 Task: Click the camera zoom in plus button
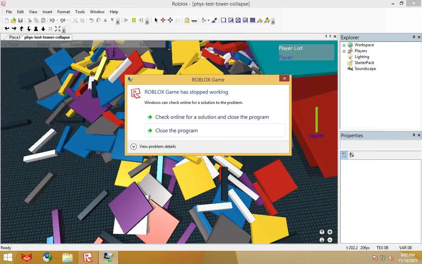pos(330,232)
